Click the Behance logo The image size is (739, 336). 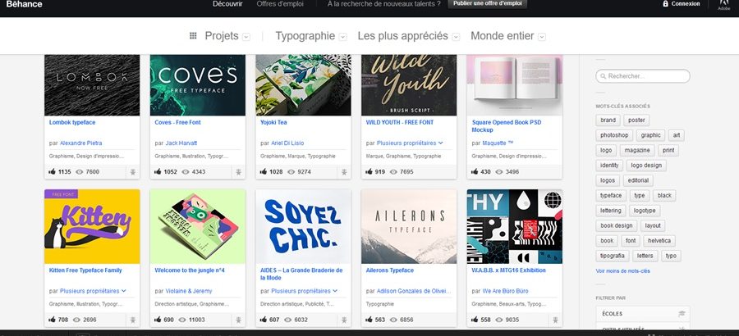[24, 4]
